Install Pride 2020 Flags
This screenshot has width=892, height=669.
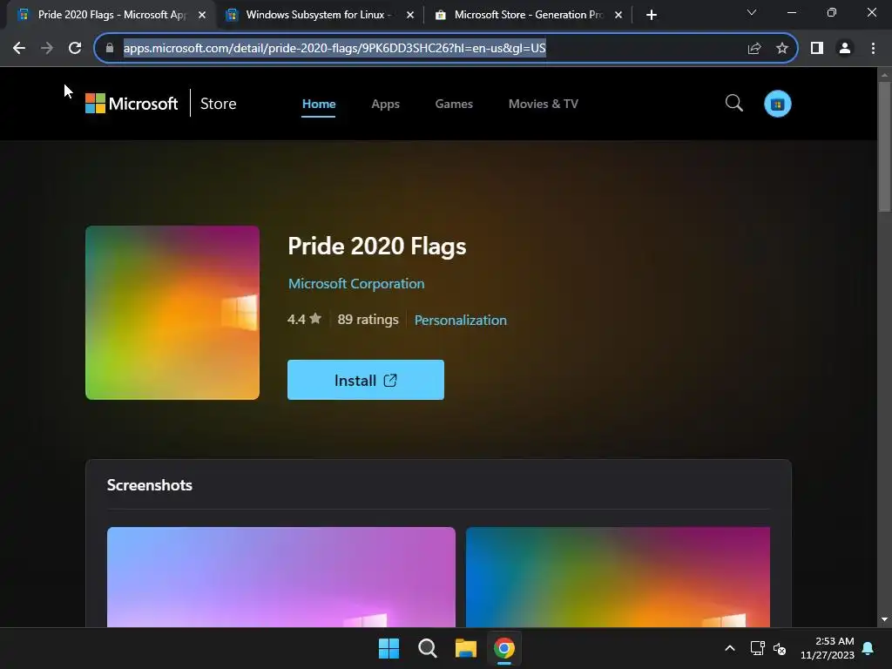[365, 380]
